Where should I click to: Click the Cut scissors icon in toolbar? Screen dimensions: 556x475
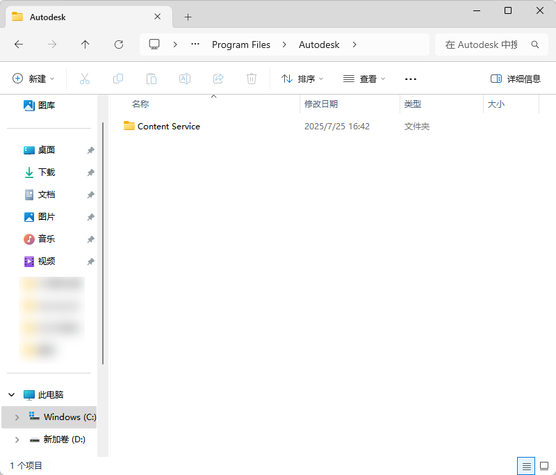[x=85, y=79]
